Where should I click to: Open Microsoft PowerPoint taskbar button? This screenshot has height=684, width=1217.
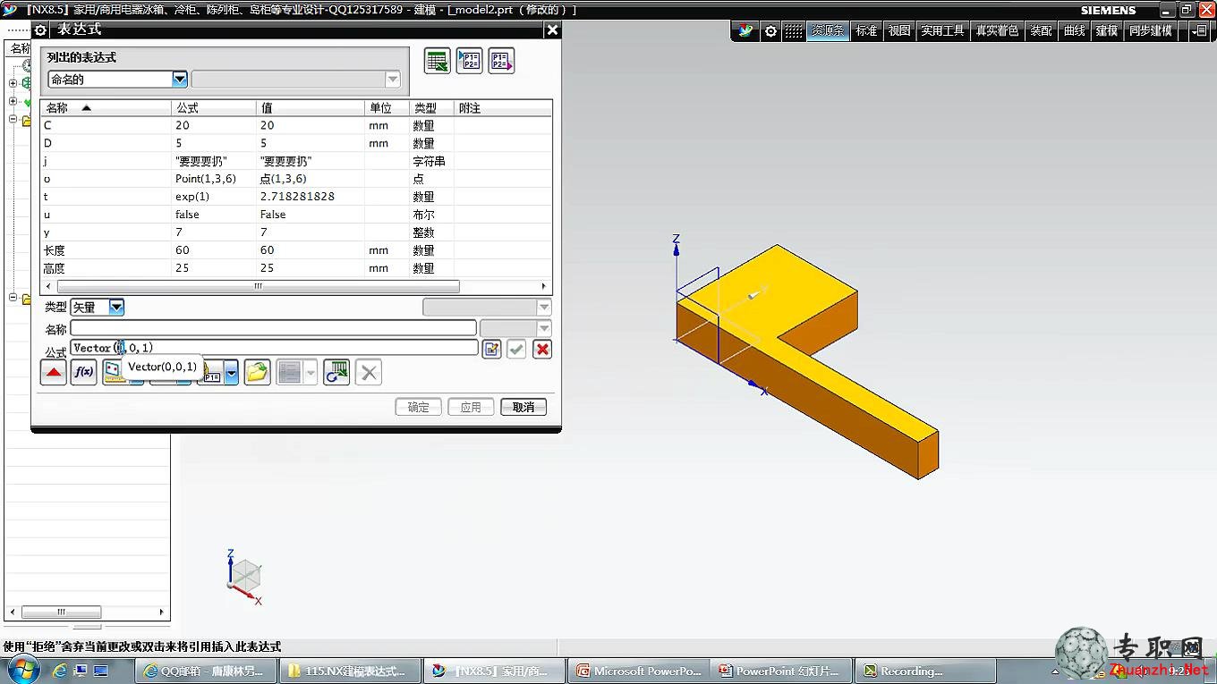point(638,671)
